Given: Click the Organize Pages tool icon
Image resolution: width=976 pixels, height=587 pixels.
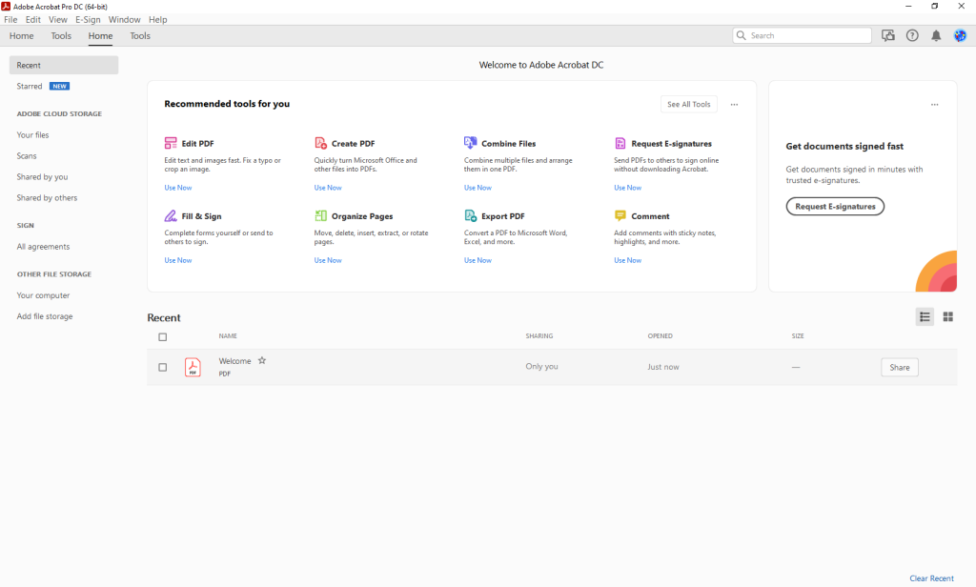Looking at the screenshot, I should (320, 216).
